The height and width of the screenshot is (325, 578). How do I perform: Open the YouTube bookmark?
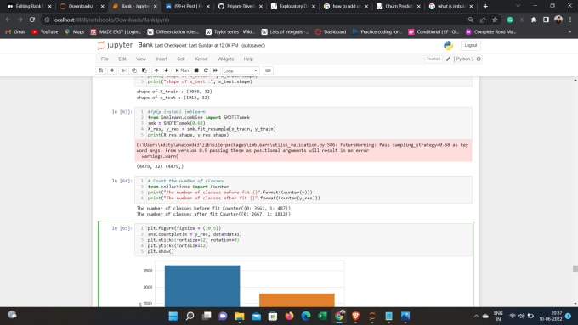click(x=45, y=31)
